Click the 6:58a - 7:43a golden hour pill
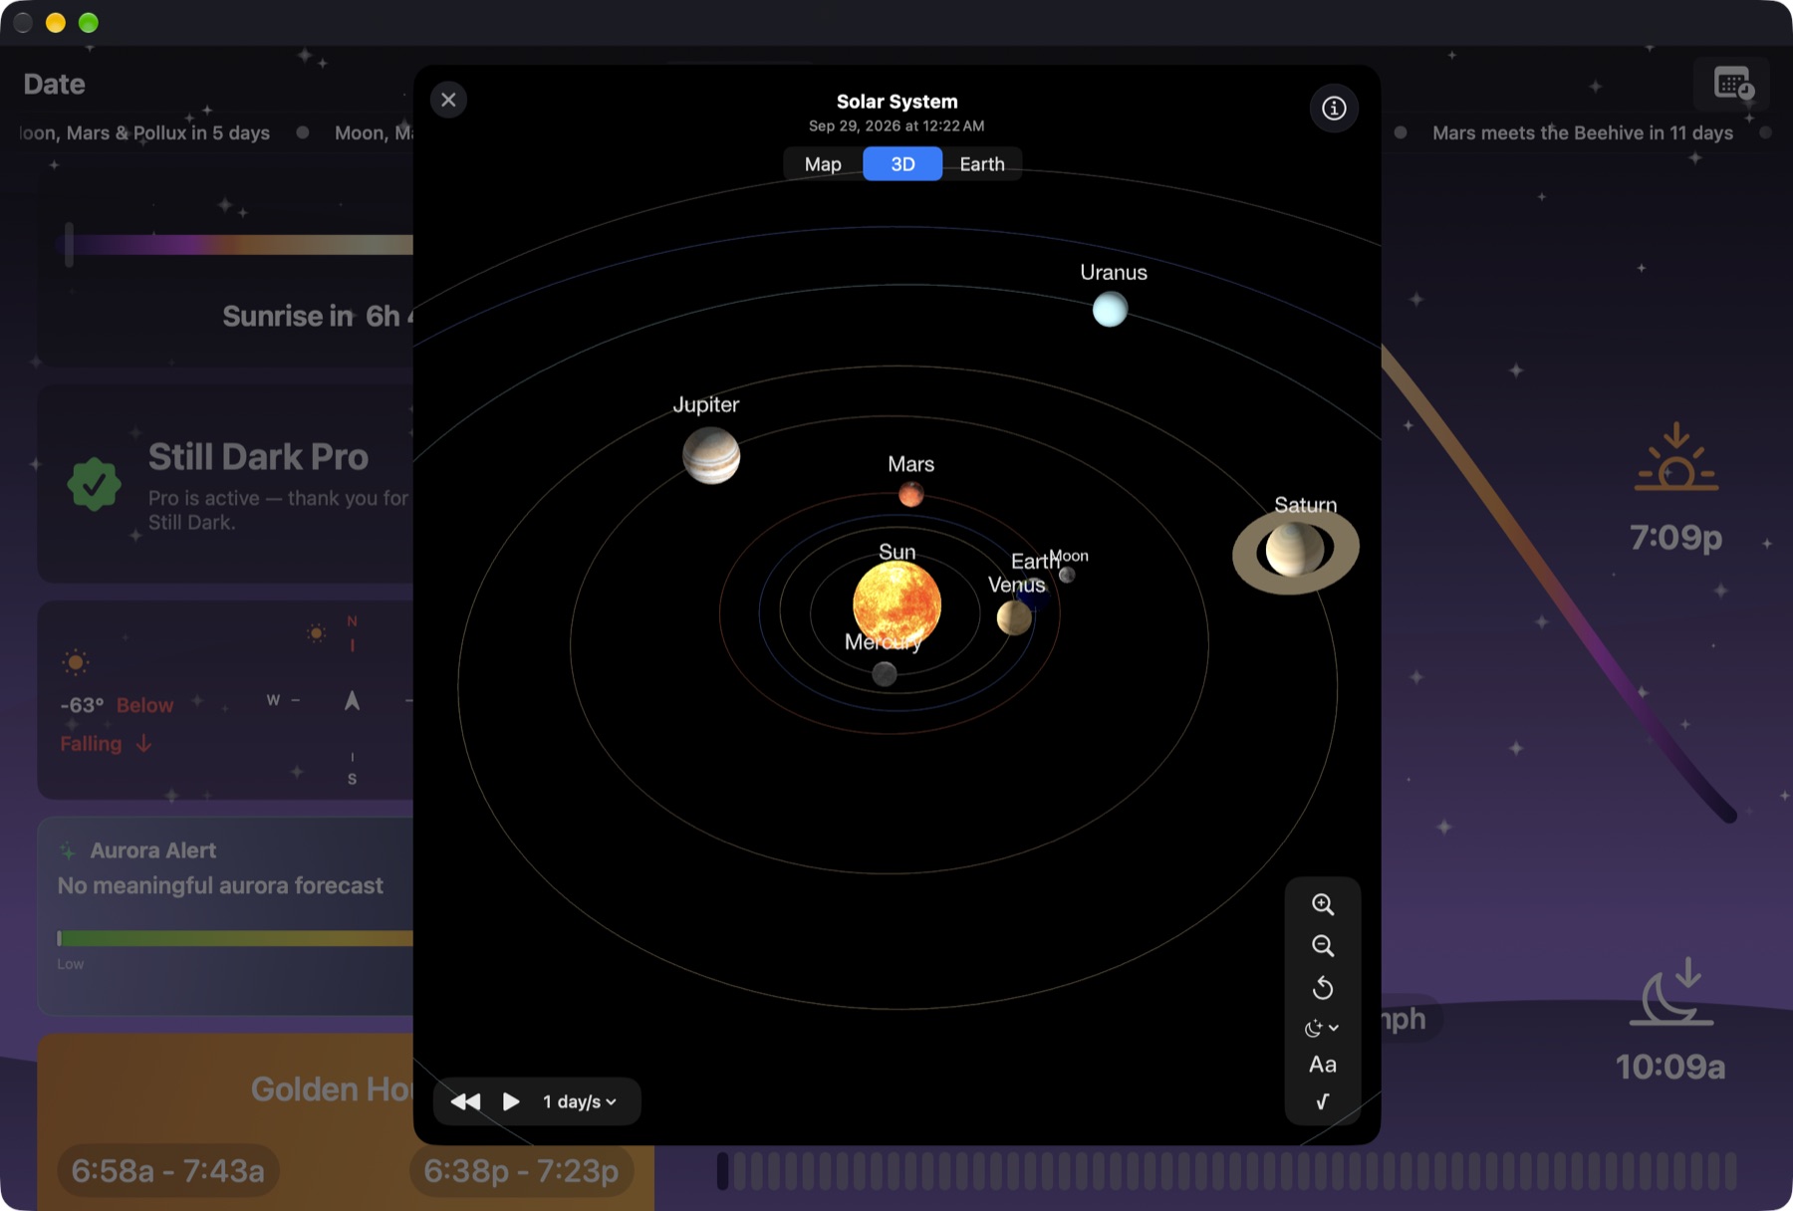 pos(168,1170)
